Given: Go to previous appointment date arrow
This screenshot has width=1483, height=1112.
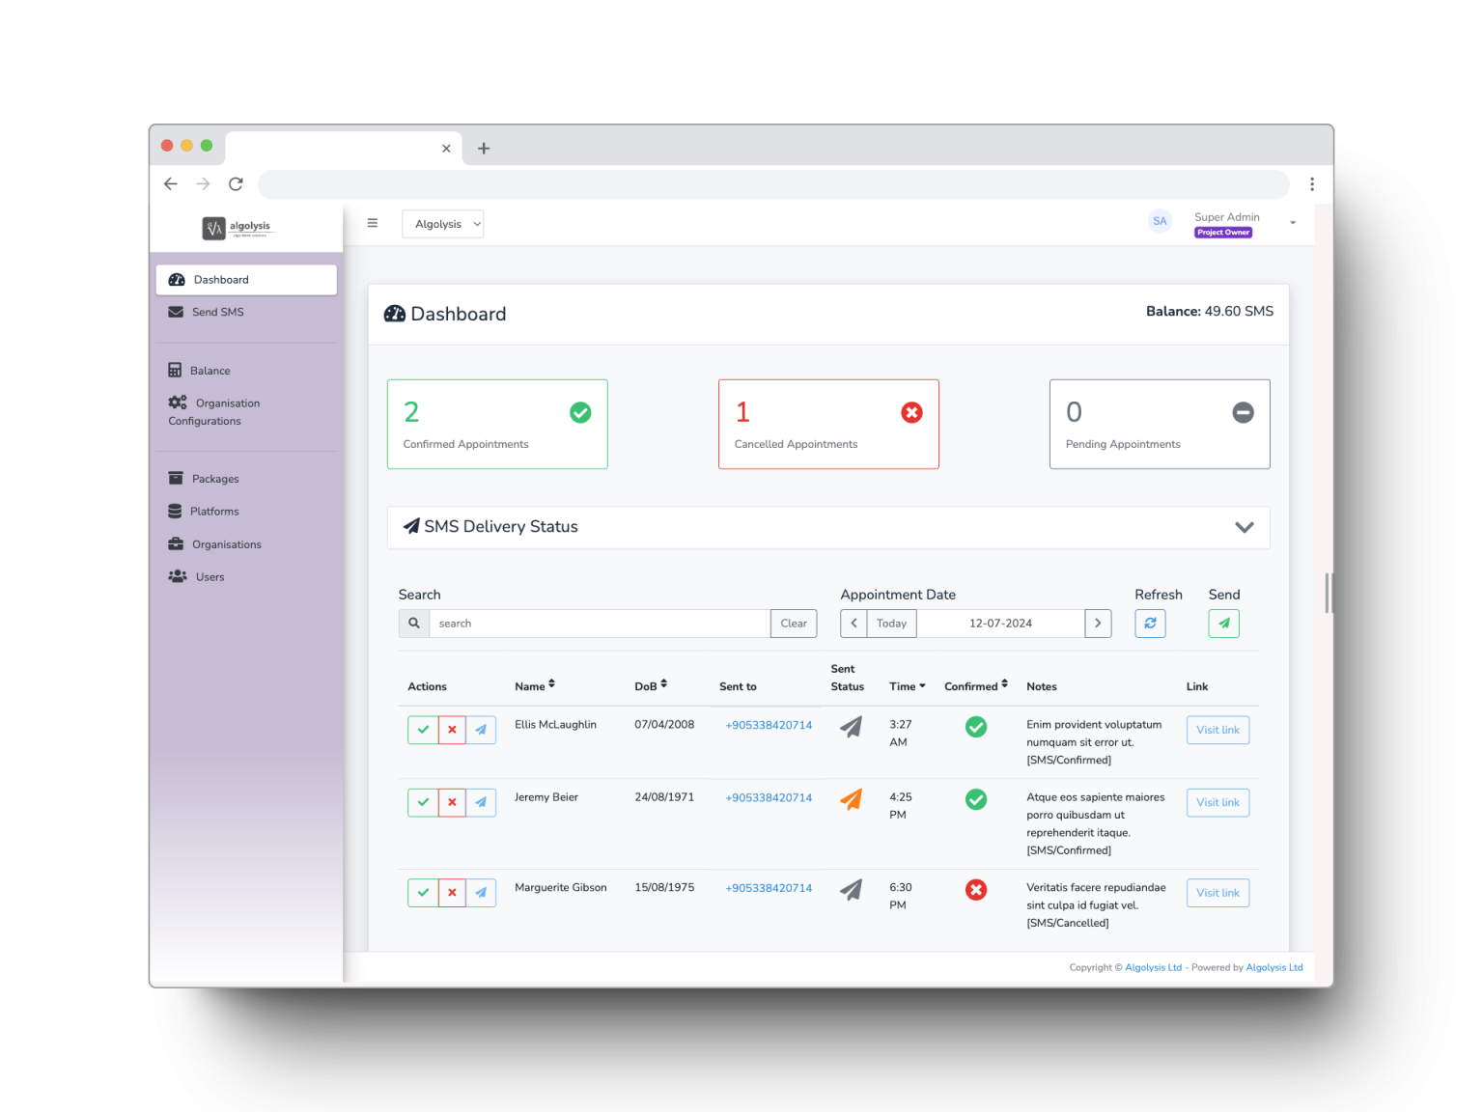Looking at the screenshot, I should [x=853, y=624].
